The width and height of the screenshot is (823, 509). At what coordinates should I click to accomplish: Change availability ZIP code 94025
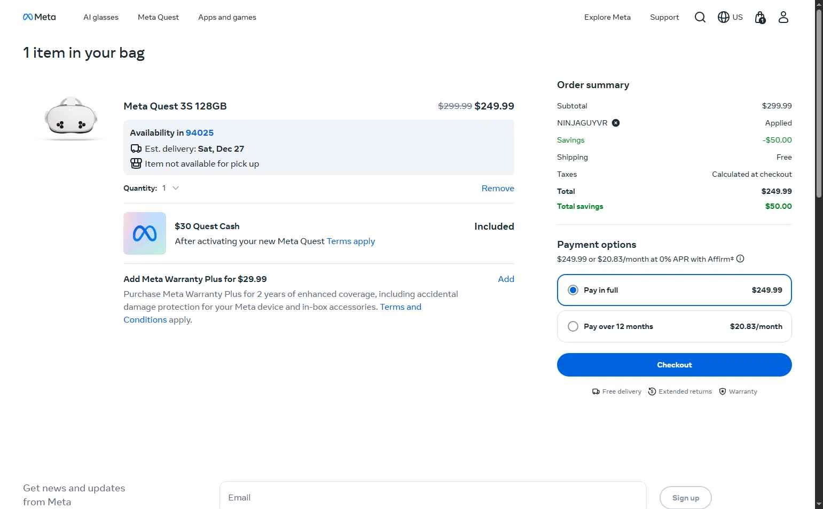pos(200,133)
